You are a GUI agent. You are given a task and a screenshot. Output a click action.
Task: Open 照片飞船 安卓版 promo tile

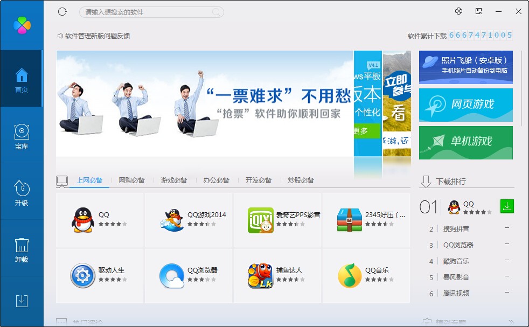click(x=465, y=67)
